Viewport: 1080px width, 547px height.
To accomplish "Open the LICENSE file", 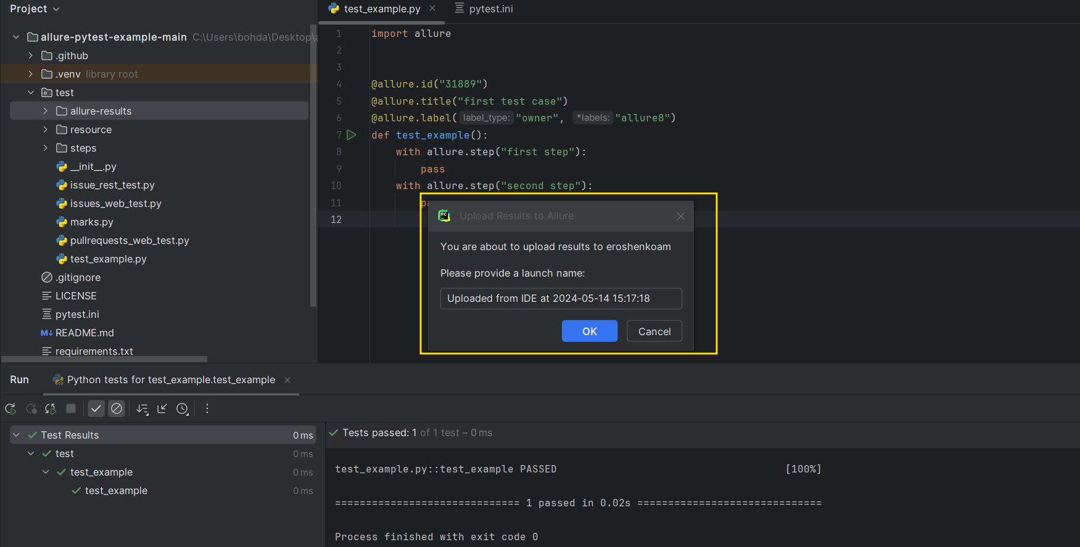I will click(x=69, y=296).
